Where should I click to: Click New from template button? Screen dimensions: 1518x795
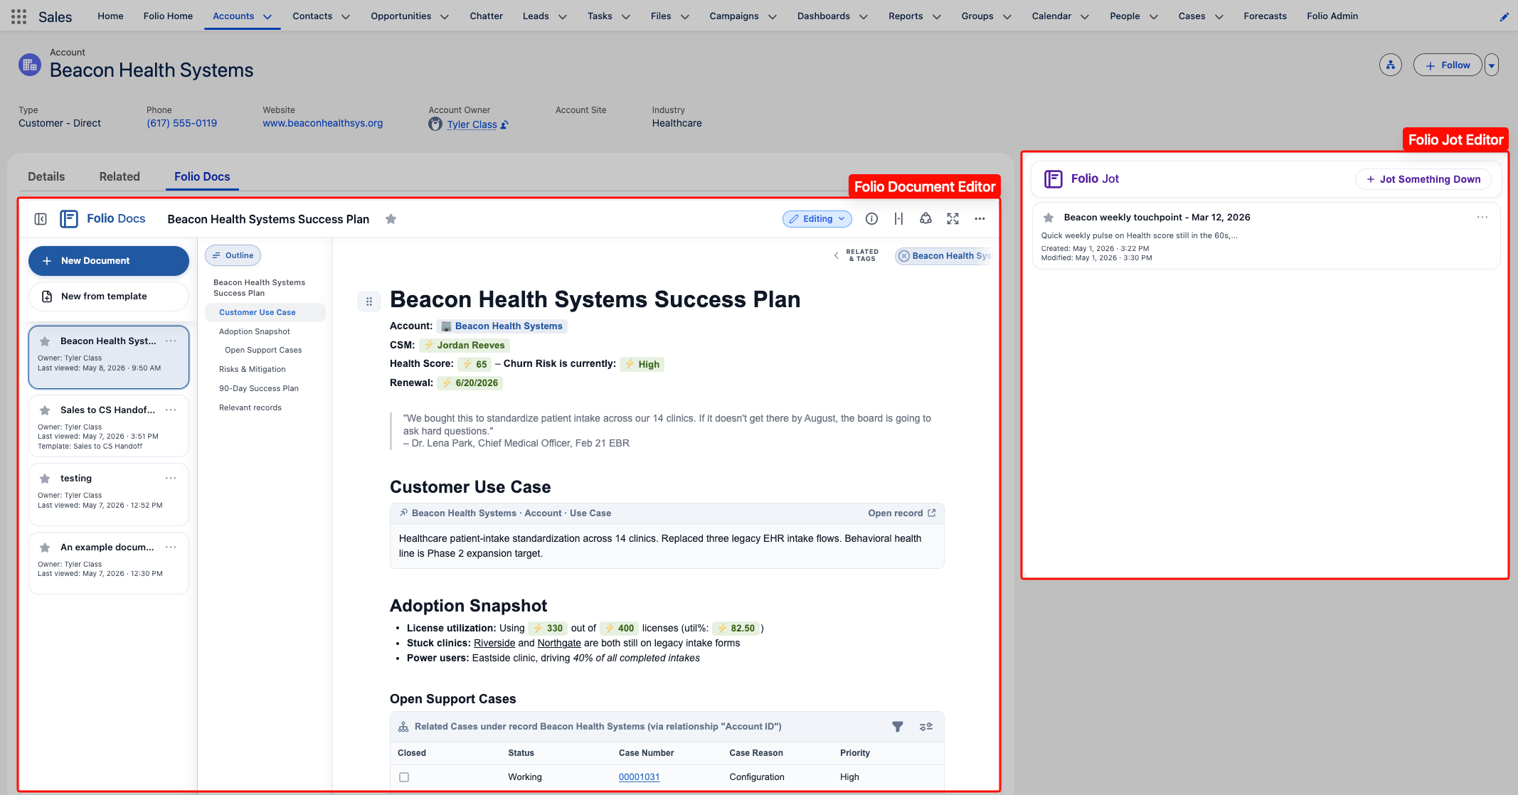click(x=109, y=297)
